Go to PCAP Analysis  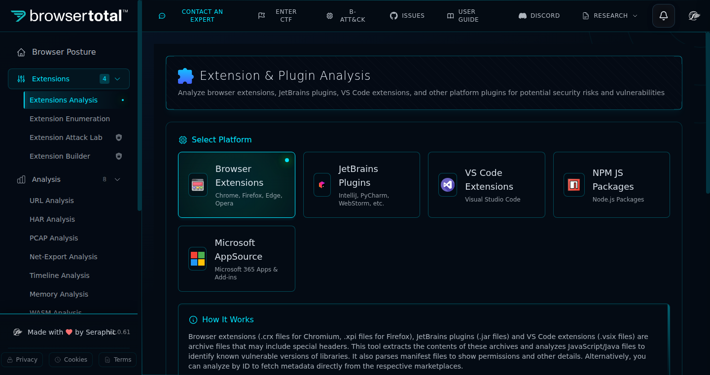[x=76, y=238]
